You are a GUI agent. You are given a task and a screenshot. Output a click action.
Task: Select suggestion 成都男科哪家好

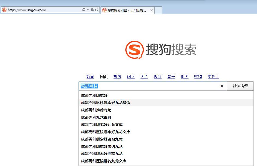point(94,95)
